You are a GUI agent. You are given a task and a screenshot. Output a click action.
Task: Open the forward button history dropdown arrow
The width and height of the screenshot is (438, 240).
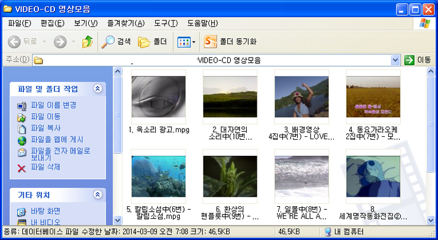73,42
